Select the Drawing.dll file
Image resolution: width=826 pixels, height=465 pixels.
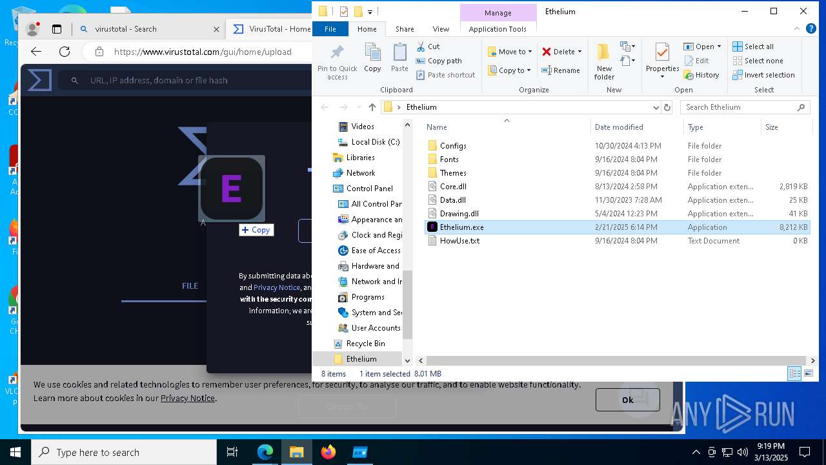(459, 214)
